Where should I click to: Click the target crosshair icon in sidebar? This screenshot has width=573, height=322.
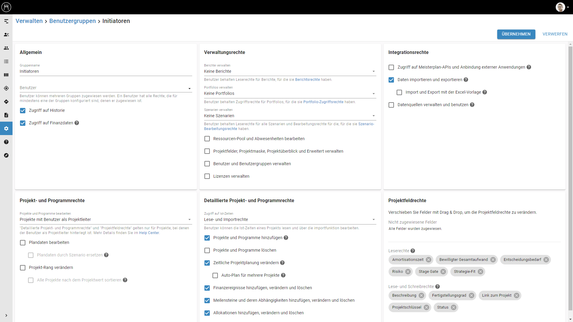coord(6,88)
